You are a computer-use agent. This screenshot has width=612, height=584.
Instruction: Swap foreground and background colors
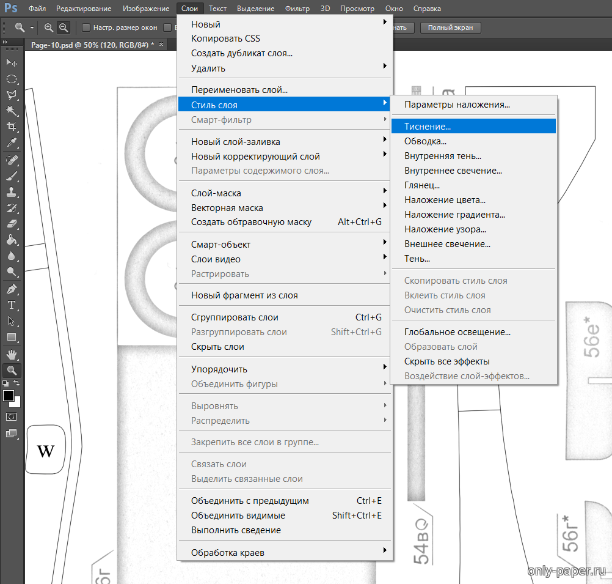(x=17, y=383)
